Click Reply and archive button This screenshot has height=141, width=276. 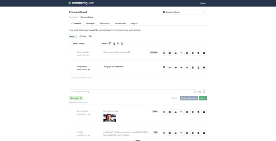[189, 98]
